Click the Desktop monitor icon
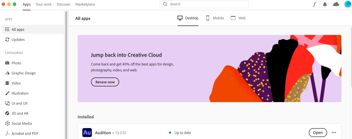Image resolution: width=352 pixels, height=139 pixels. pyautogui.click(x=180, y=18)
